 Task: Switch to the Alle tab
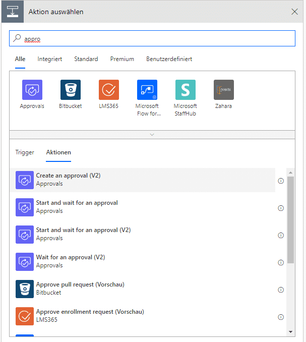[20, 59]
